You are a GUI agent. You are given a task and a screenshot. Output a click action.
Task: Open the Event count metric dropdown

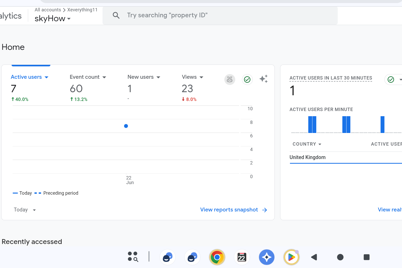104,77
